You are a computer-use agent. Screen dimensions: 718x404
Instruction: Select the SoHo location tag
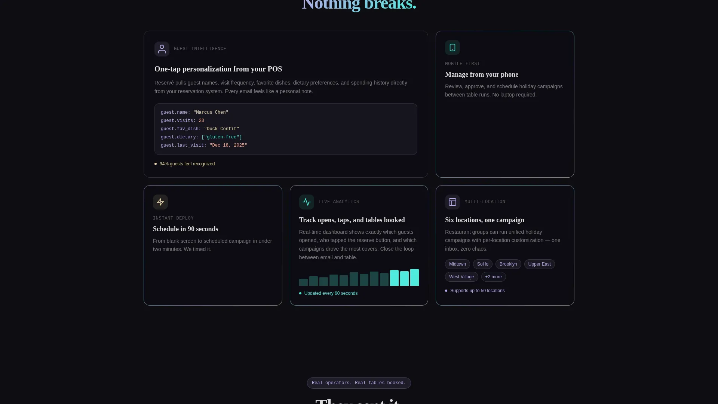pyautogui.click(x=483, y=264)
